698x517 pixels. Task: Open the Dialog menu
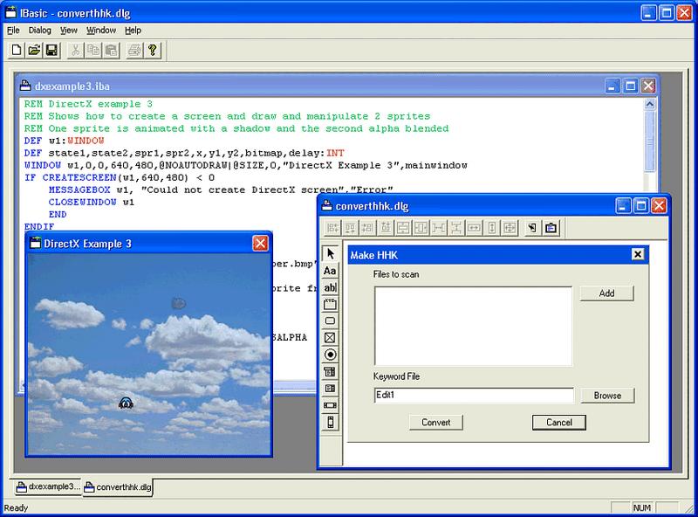[40, 30]
